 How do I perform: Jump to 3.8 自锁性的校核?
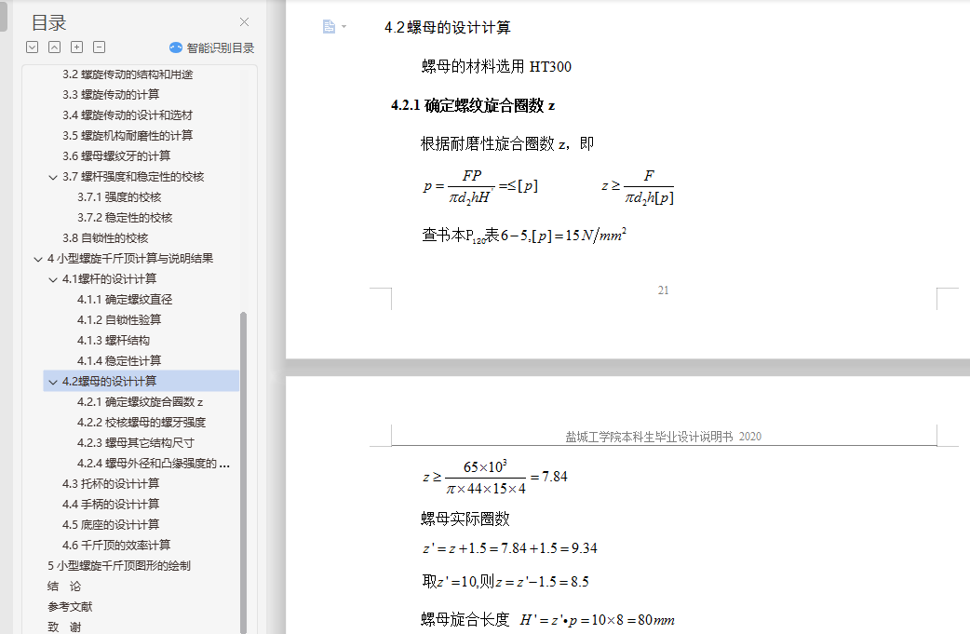pos(105,237)
